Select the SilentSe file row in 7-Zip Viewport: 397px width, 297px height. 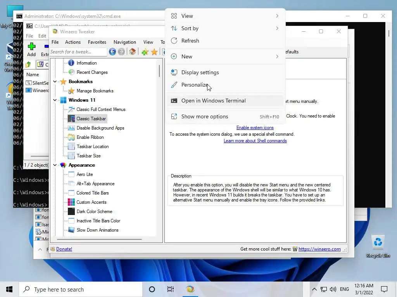point(37,83)
